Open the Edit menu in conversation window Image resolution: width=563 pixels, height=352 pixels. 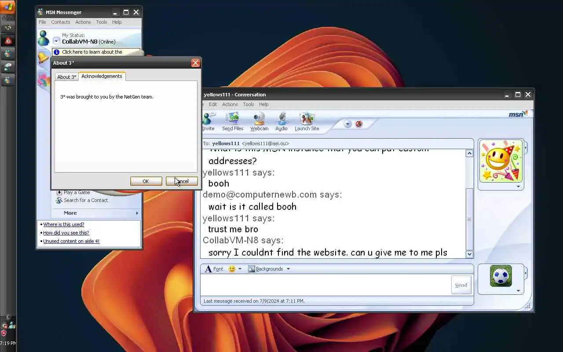pos(213,104)
